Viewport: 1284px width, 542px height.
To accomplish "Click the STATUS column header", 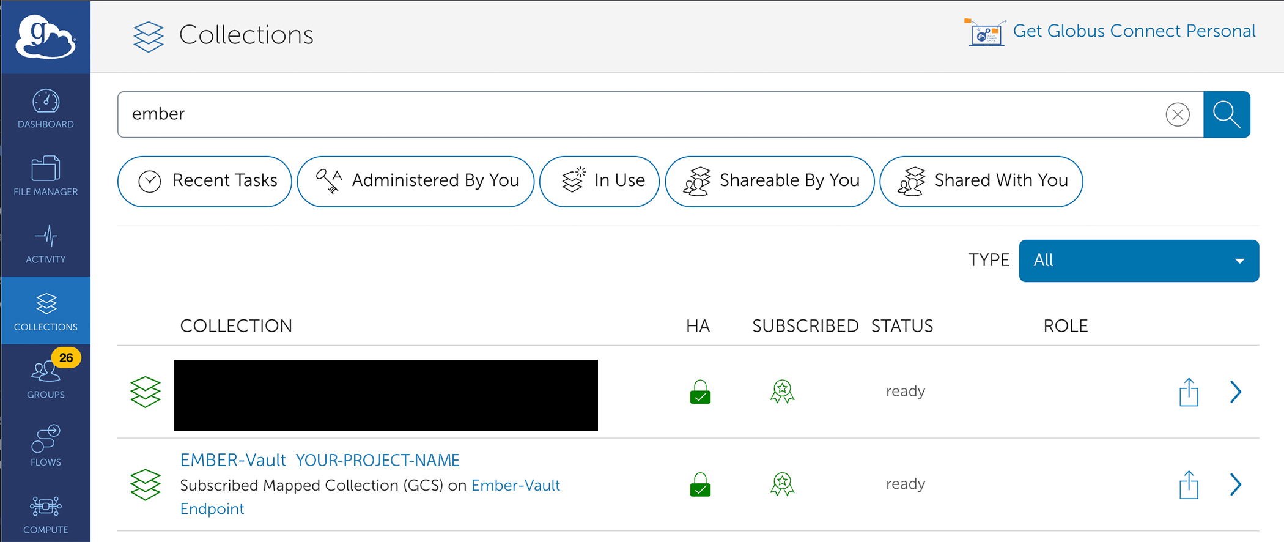I will click(x=902, y=326).
